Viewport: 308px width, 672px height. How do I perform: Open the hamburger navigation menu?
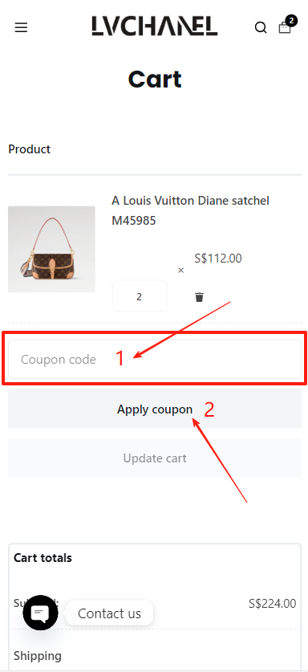(x=21, y=28)
